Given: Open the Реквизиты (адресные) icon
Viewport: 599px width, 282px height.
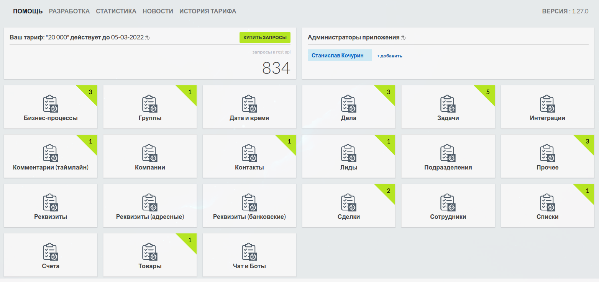Looking at the screenshot, I should coord(150,202).
